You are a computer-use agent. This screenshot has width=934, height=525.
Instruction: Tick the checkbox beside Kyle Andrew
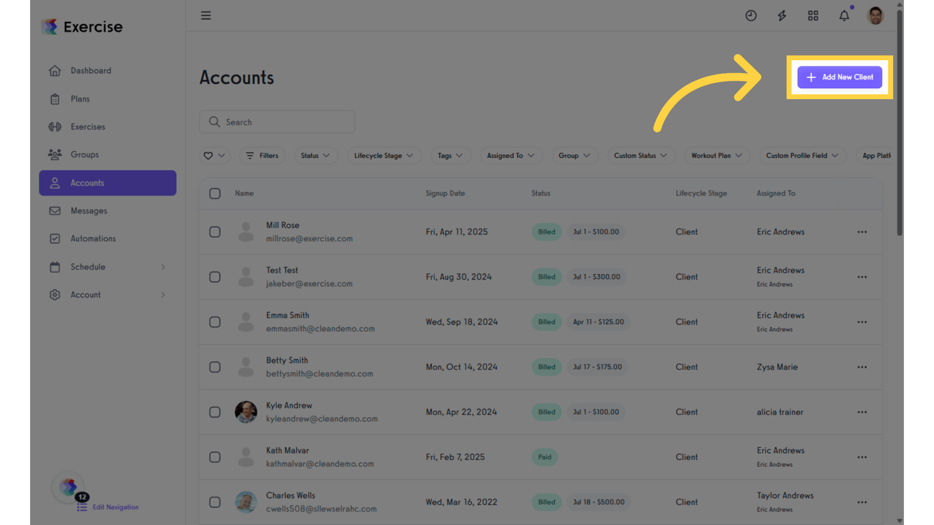coord(215,412)
